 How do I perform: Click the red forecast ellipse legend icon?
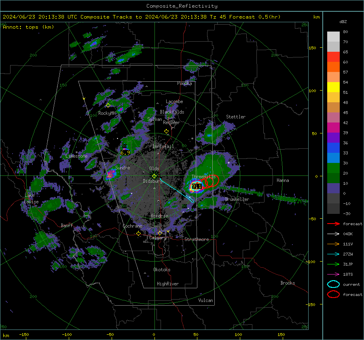point(333,294)
